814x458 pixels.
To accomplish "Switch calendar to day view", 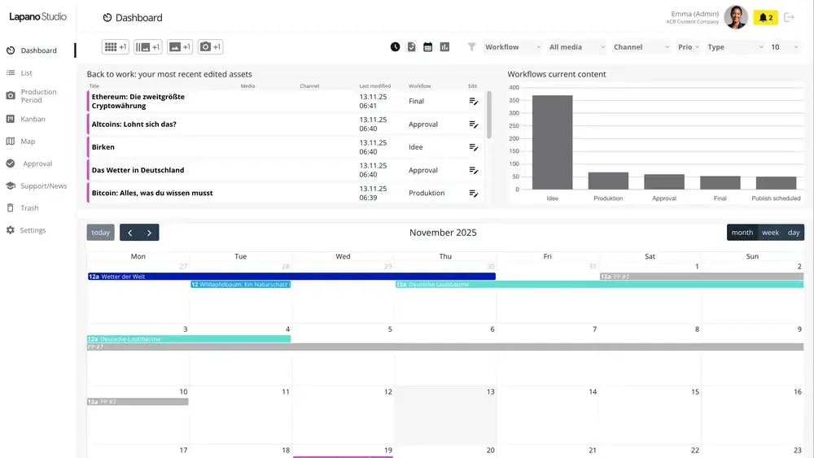I will [x=794, y=233].
